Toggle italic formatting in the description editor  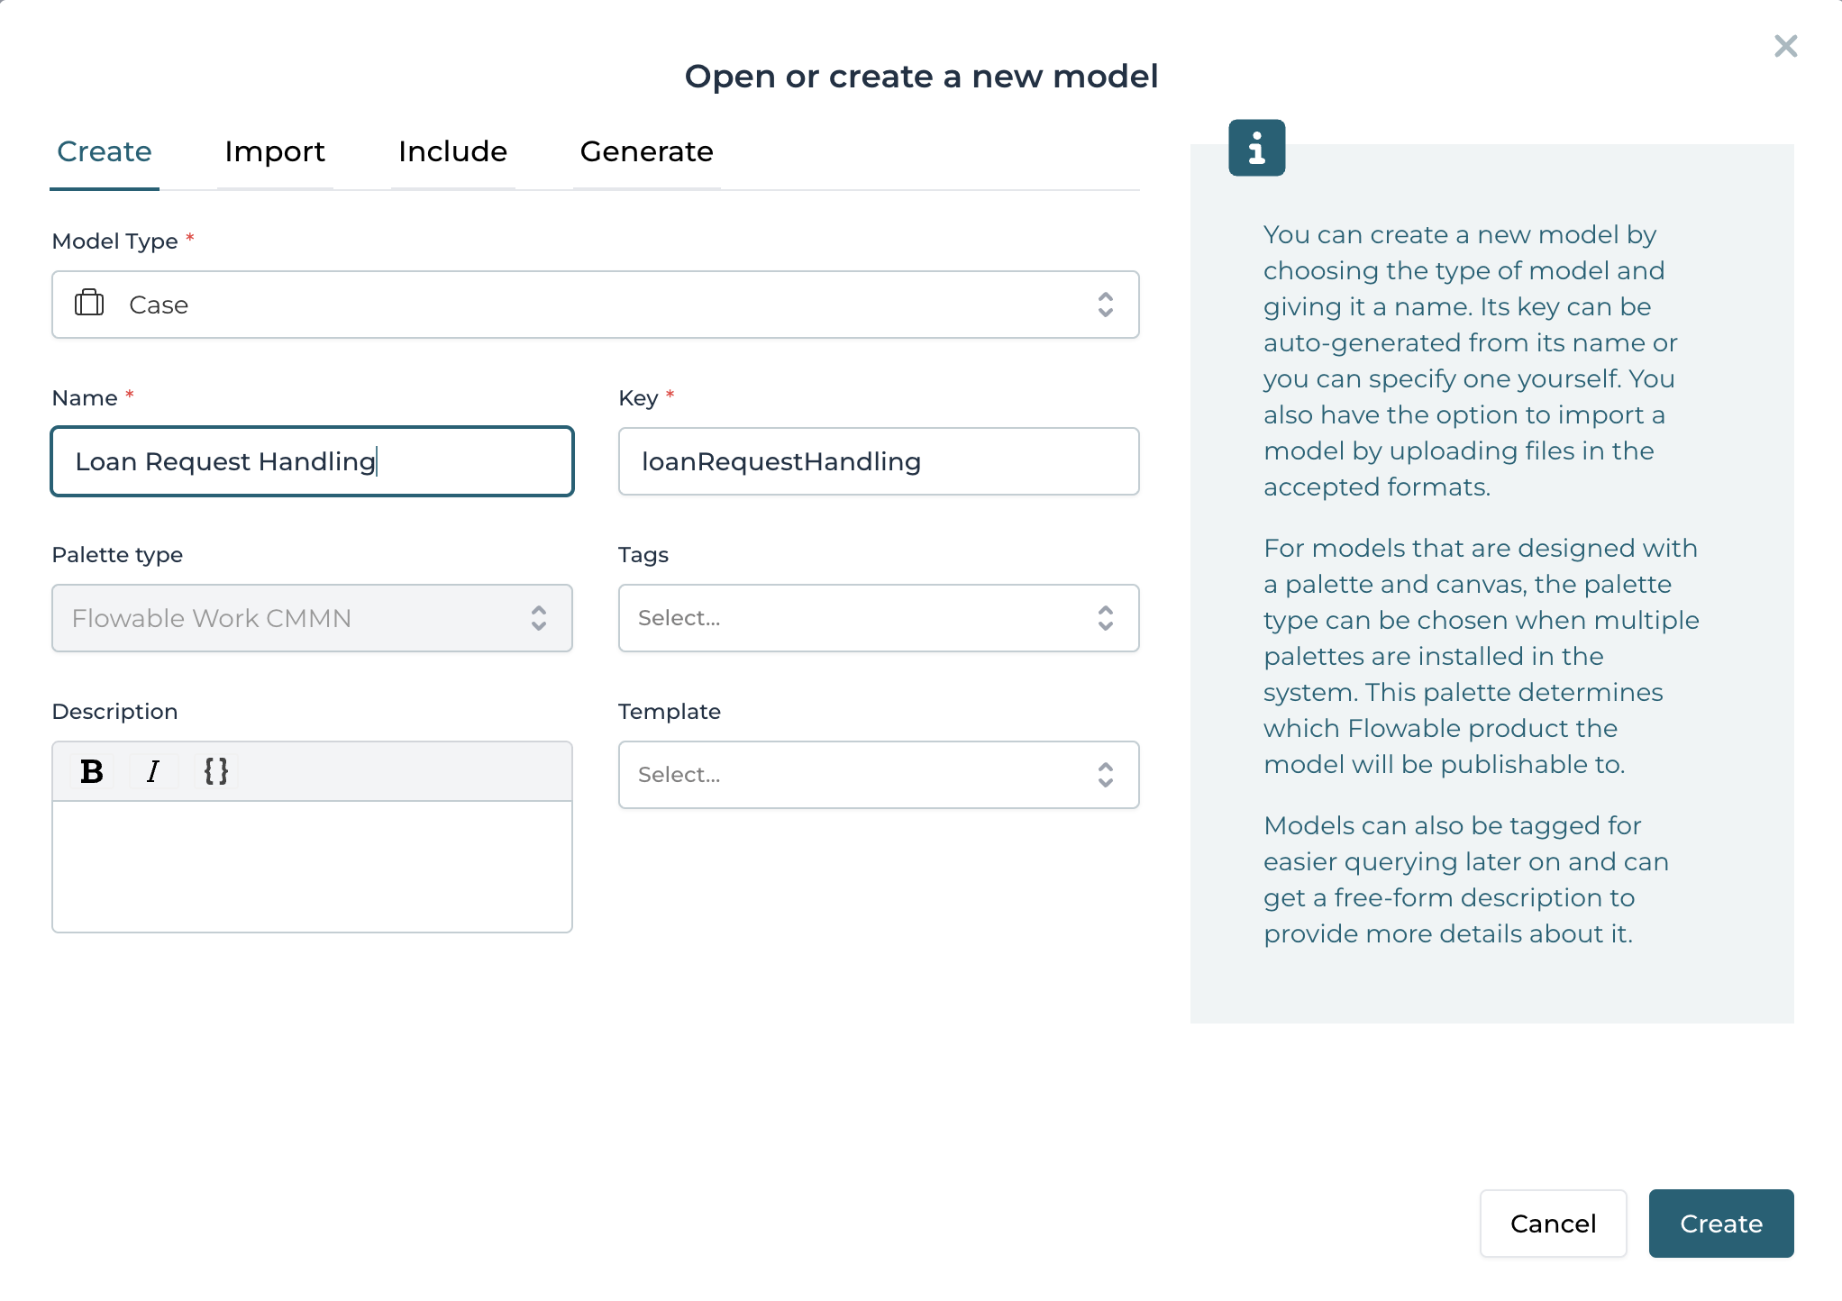(153, 770)
